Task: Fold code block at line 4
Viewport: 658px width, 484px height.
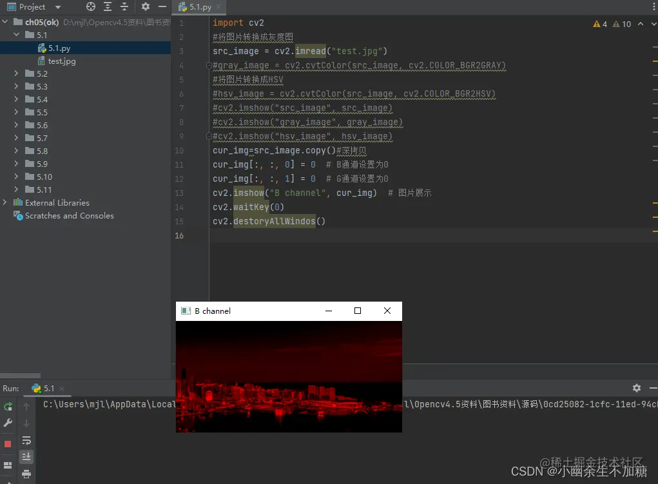Action: click(x=209, y=66)
